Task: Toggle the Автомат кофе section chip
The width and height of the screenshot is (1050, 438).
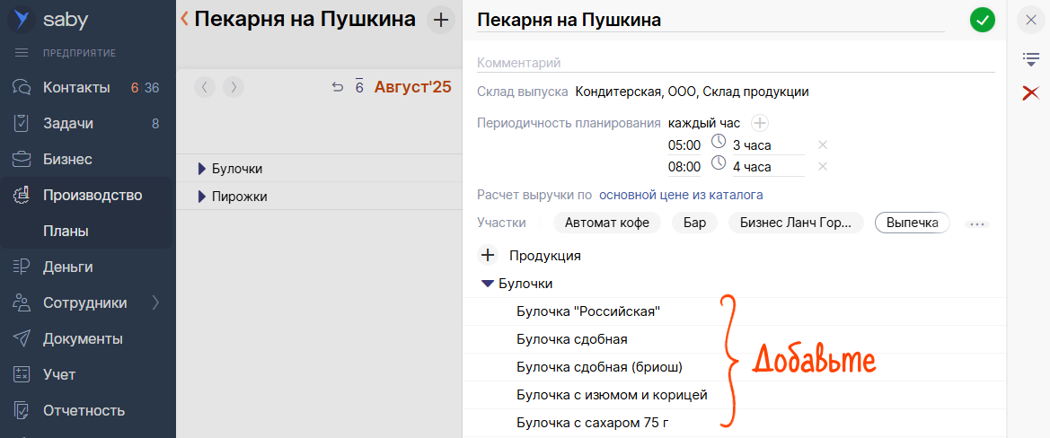Action: pyautogui.click(x=606, y=223)
